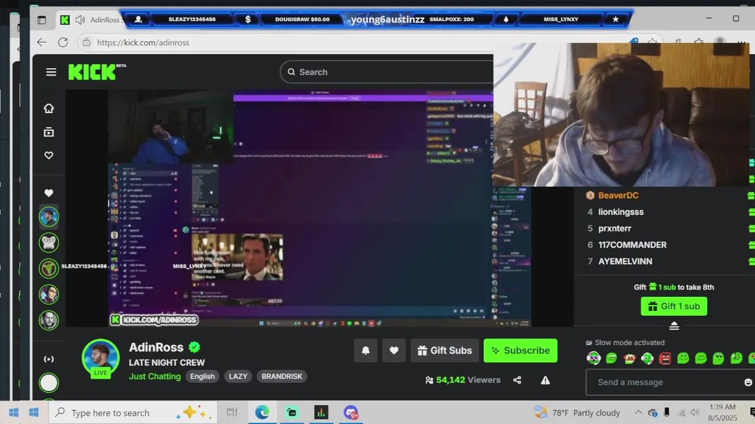The width and height of the screenshot is (755, 424).
Task: Open the gorilla avatar channel in sidebar
Action: 49,243
